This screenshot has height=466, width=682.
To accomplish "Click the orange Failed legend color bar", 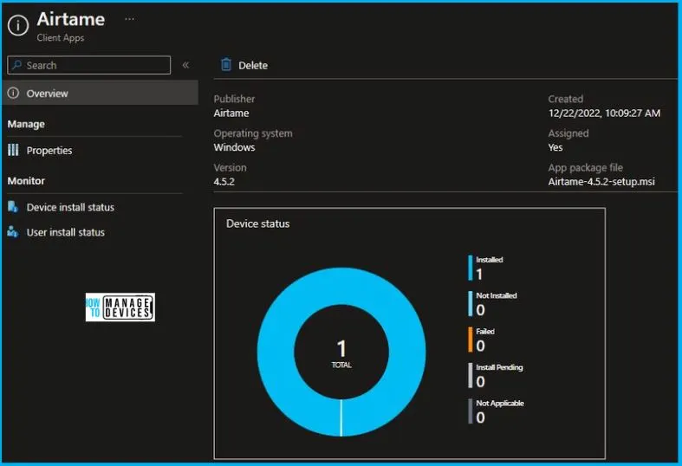I will tap(471, 340).
